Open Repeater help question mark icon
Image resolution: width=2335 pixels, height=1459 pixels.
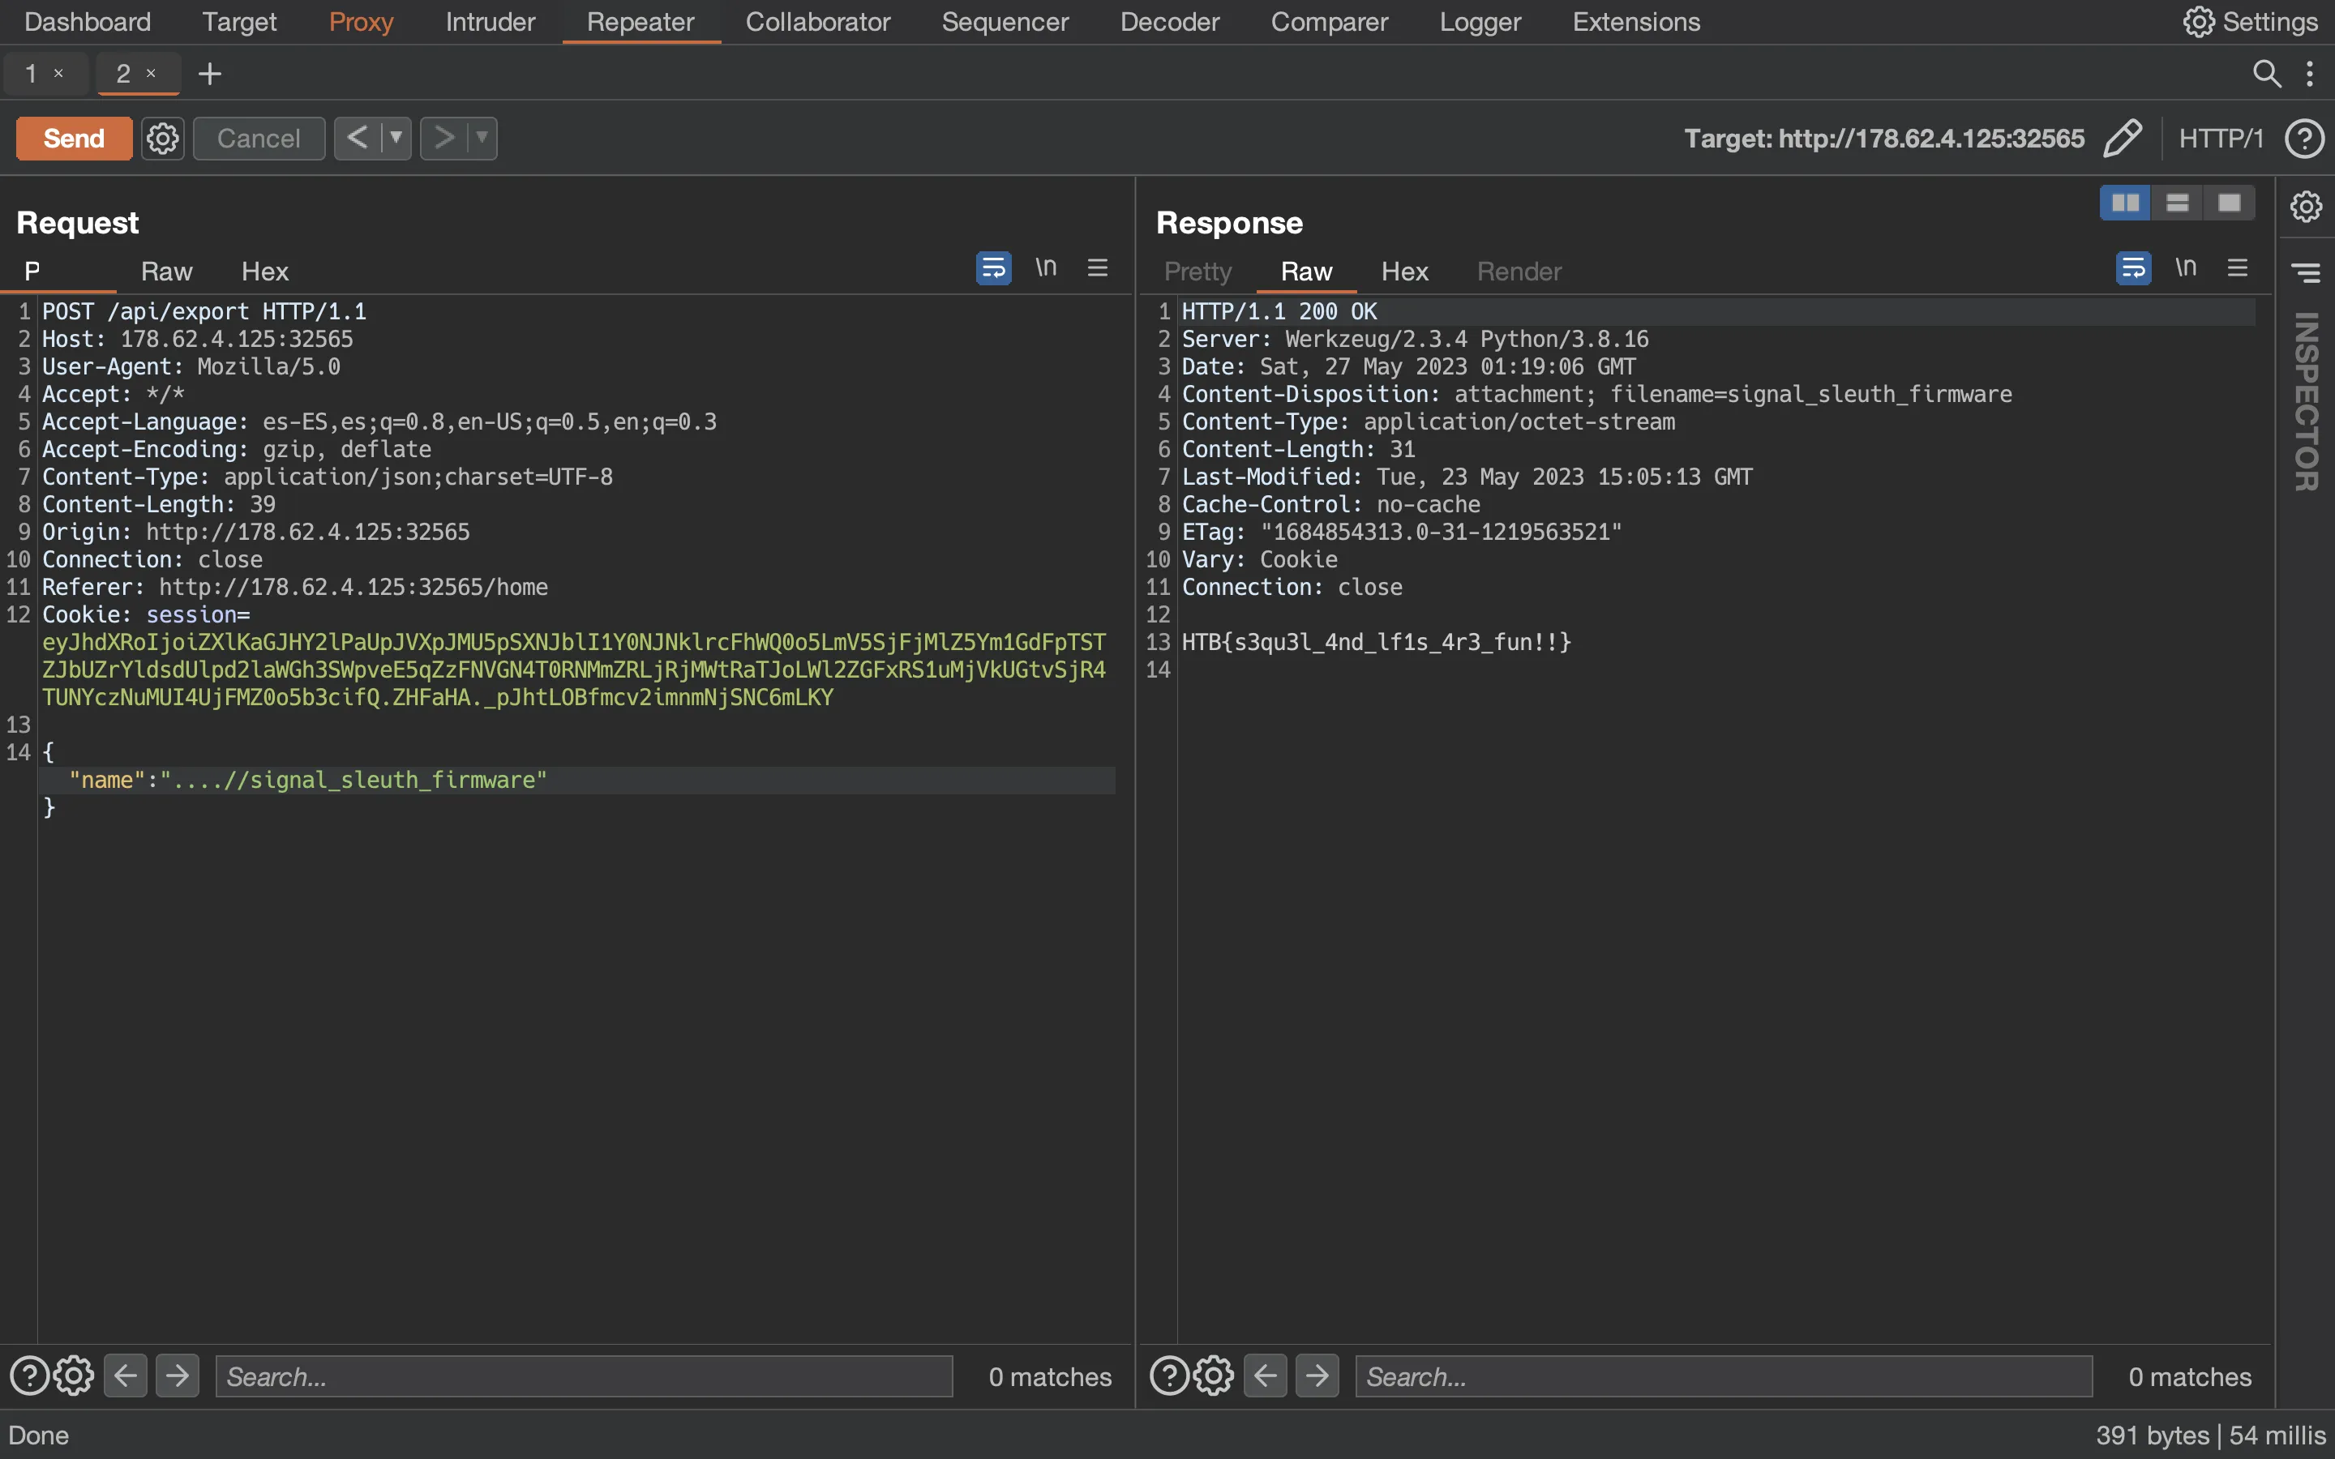[x=2304, y=138]
